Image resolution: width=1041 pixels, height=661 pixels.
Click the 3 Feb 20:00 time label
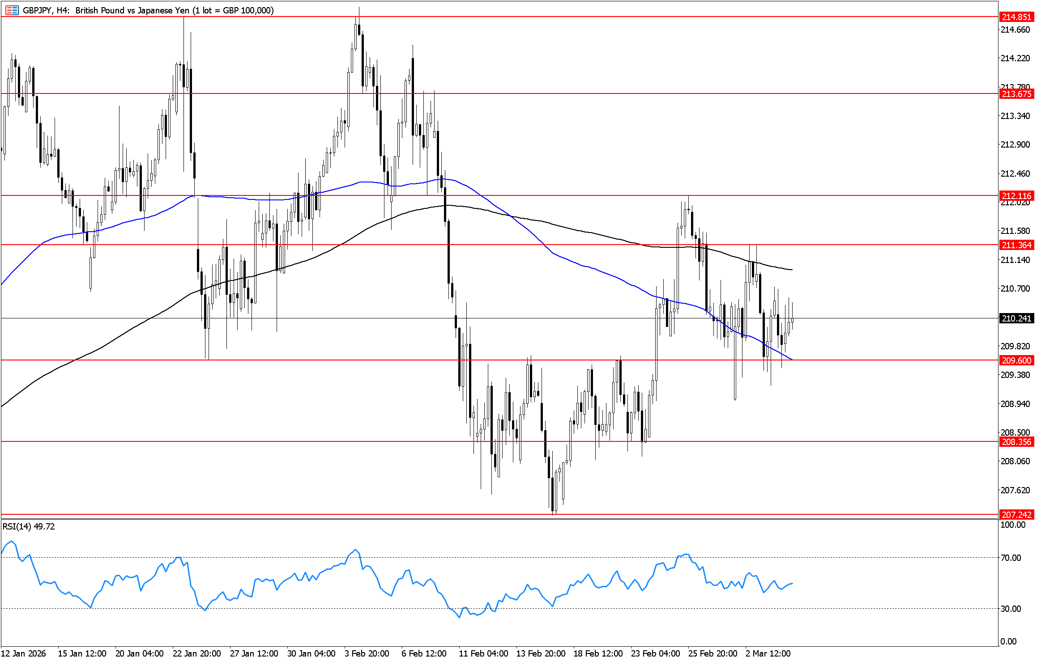pos(367,653)
